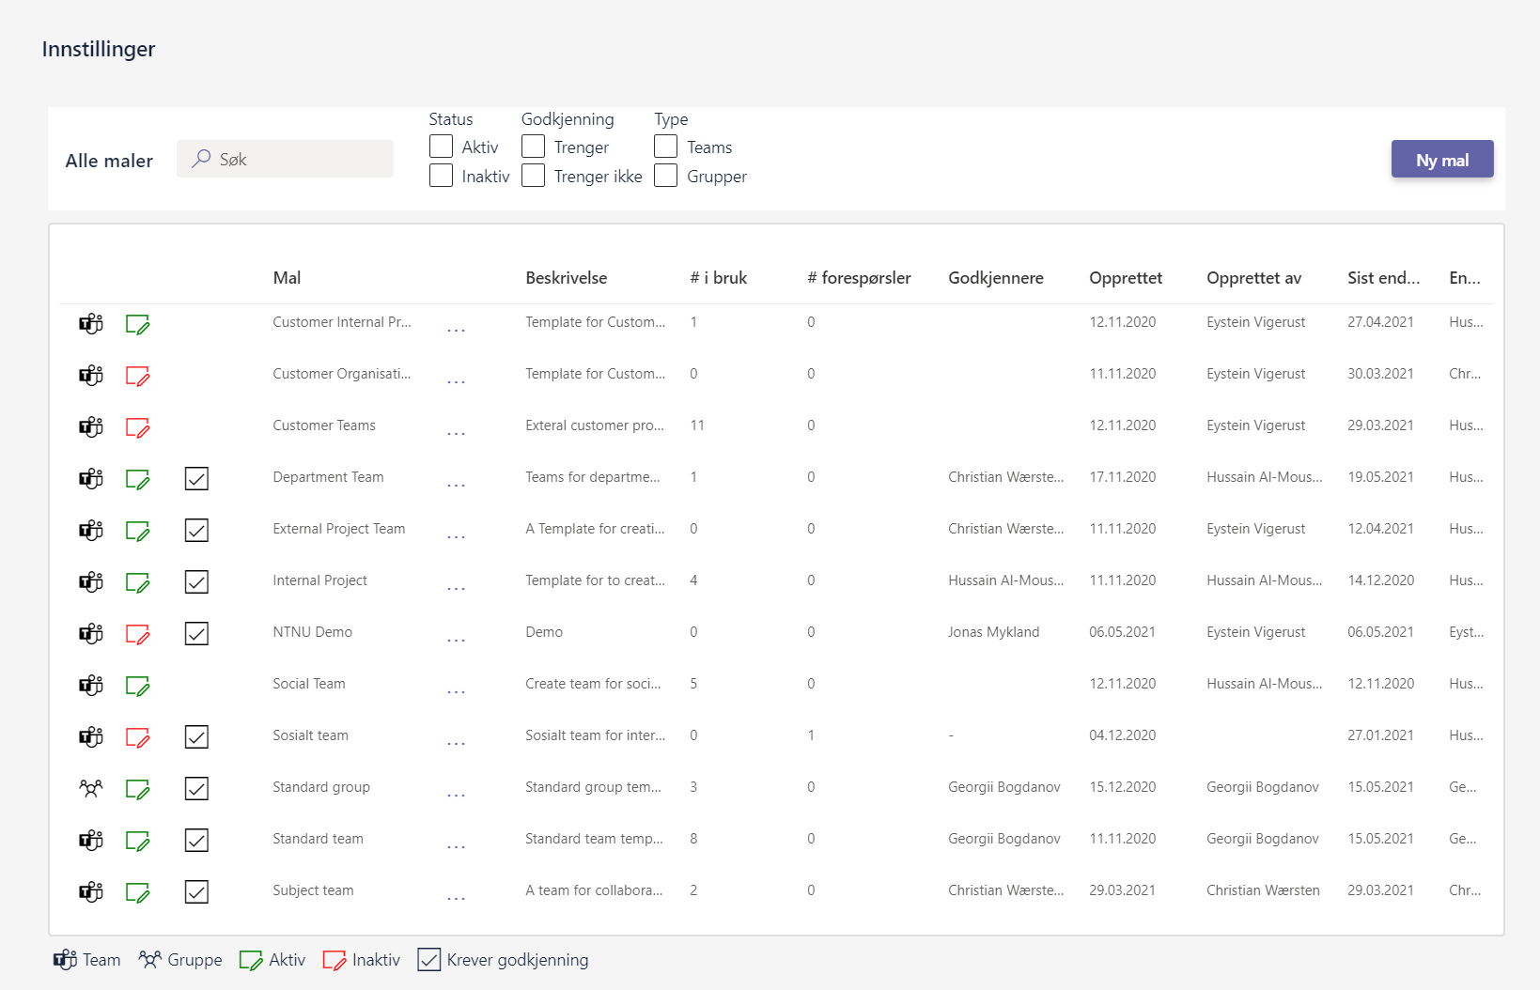Click the Opprettet column header
Viewport: 1540px width, 990px height.
tap(1126, 278)
